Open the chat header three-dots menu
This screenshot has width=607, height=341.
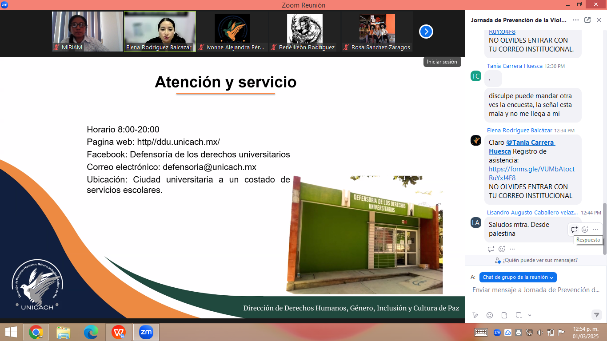coord(576,20)
